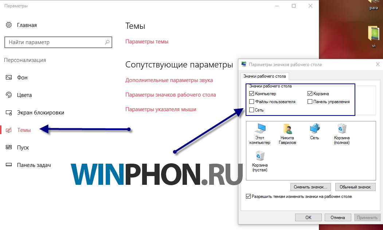Maximize the Параметры window
This screenshot has width=383, height=230.
coord(294,6)
